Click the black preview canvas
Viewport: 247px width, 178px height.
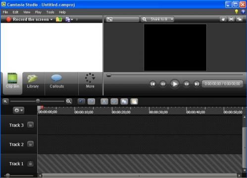(175, 47)
